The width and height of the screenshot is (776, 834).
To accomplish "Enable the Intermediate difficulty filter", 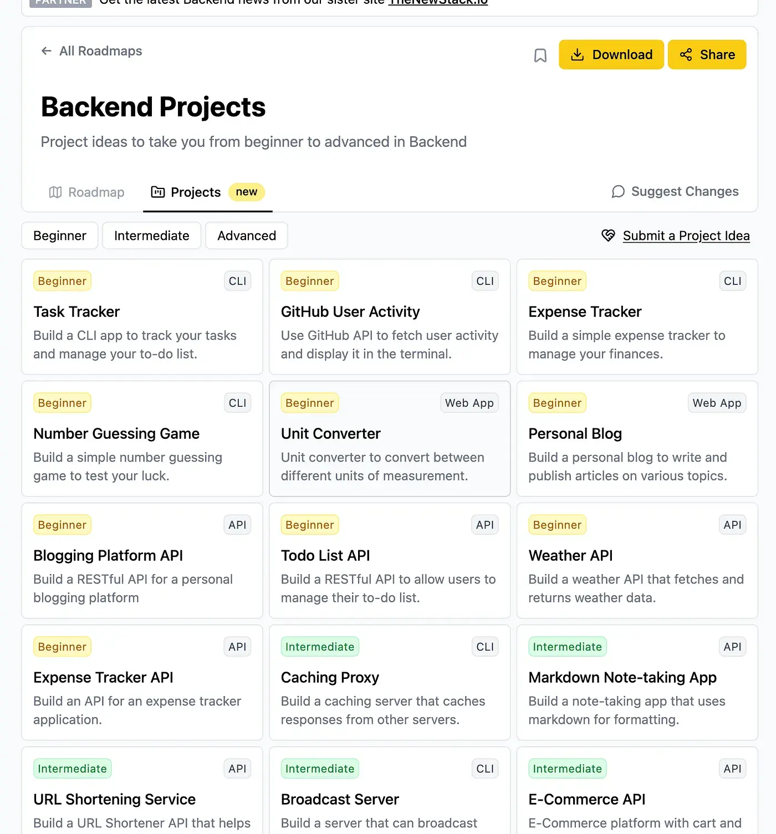I will pos(151,236).
